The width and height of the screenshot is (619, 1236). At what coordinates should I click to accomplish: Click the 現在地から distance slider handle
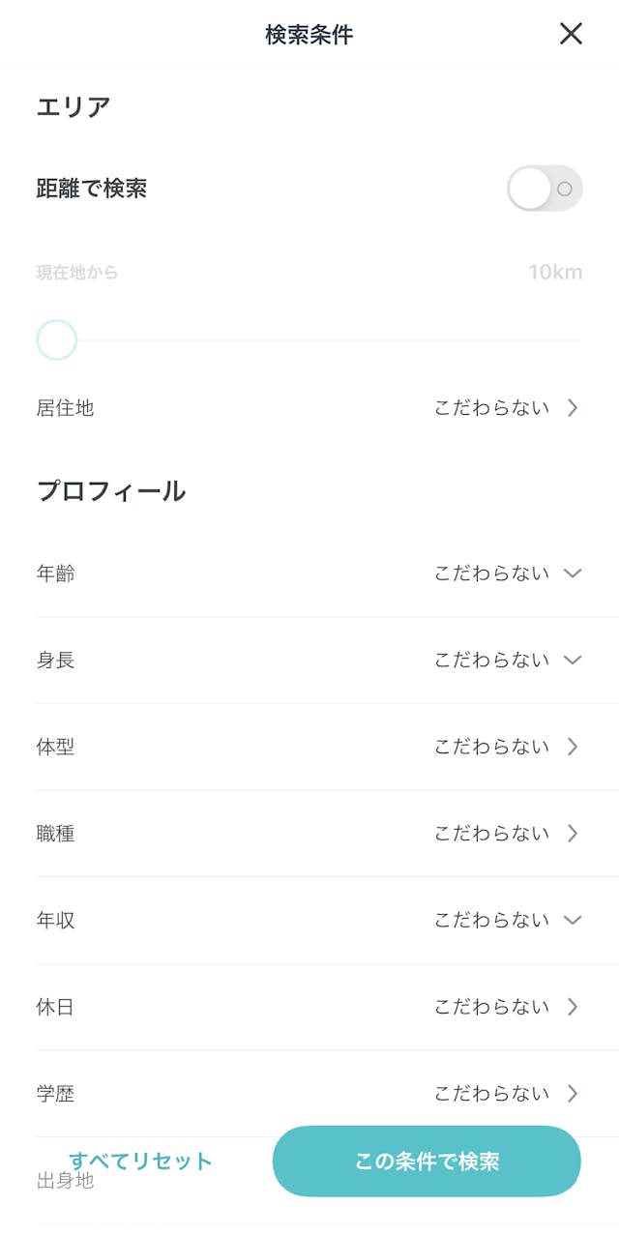click(57, 340)
